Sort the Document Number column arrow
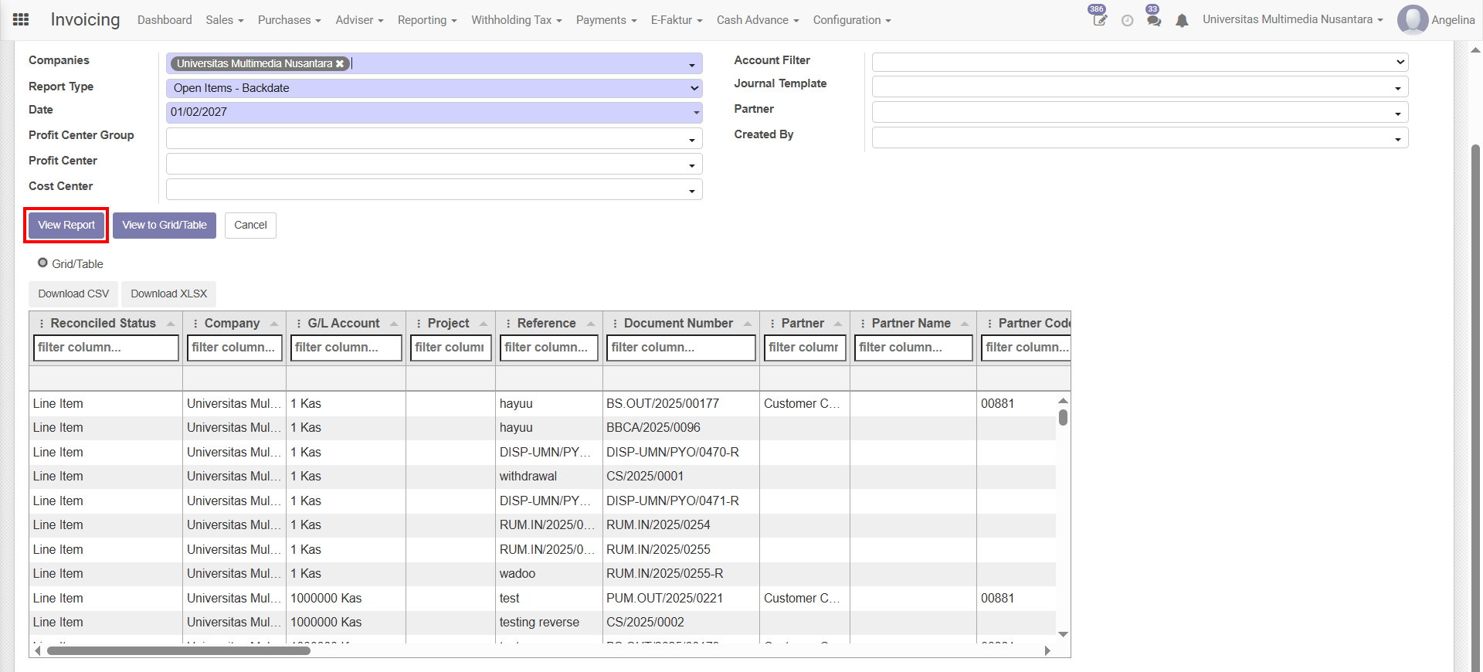The width and height of the screenshot is (1483, 672). [748, 324]
